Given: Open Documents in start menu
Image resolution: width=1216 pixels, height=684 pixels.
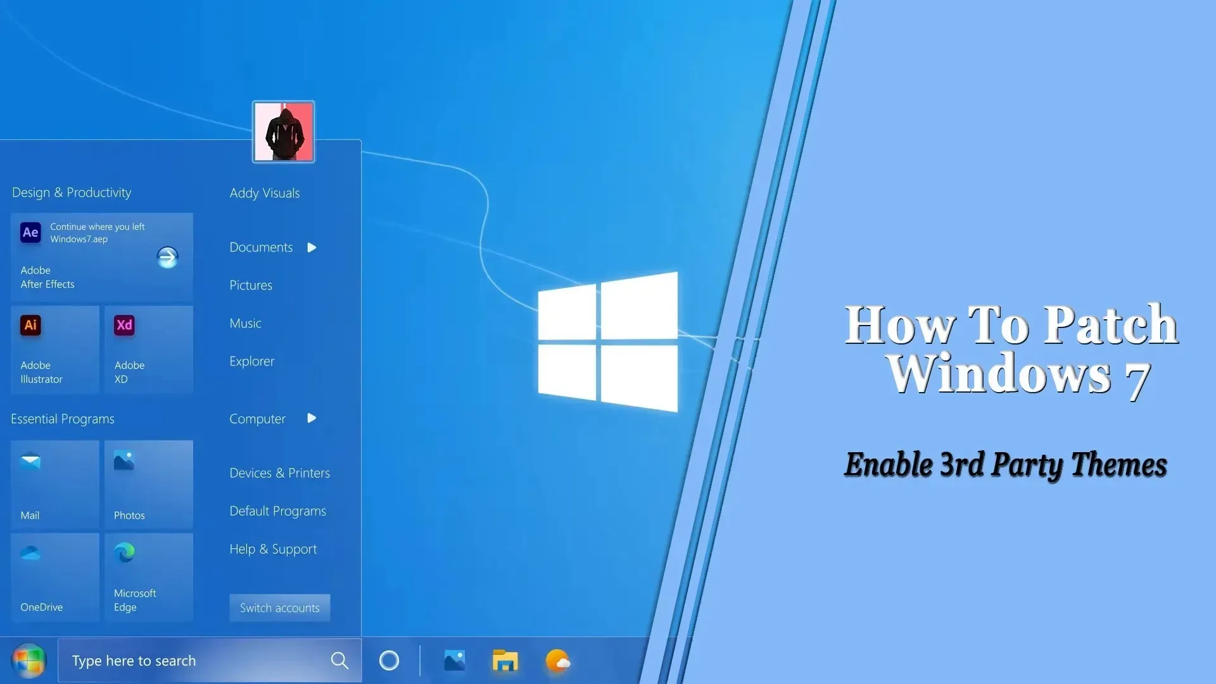Looking at the screenshot, I should (x=261, y=248).
